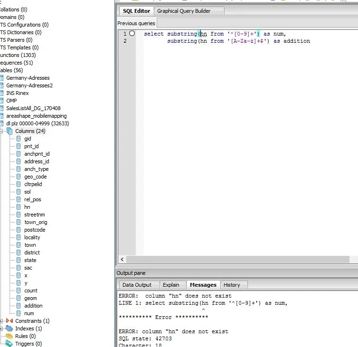Click the geom column icon

coord(19,298)
